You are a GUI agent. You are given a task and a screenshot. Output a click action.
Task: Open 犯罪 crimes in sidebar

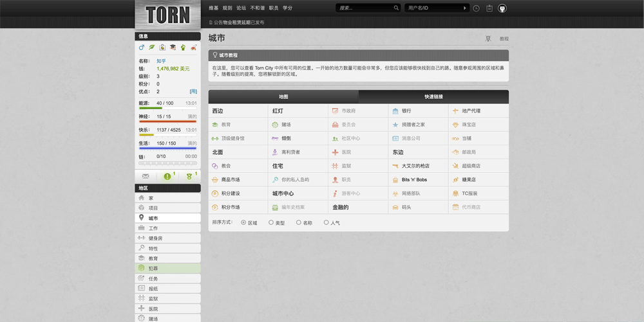[167, 269]
